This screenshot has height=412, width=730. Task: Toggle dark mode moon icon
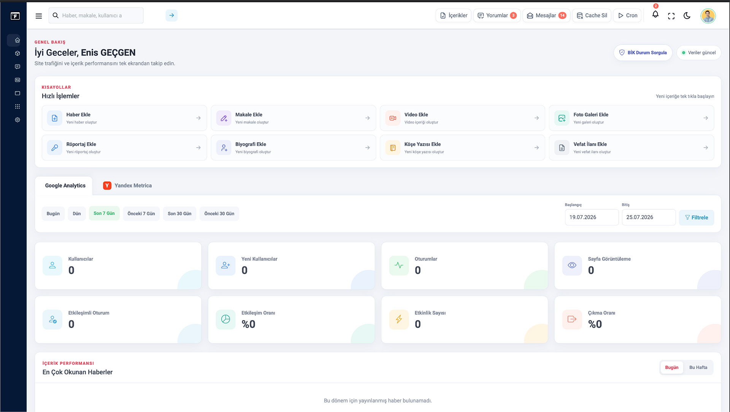pos(687,16)
